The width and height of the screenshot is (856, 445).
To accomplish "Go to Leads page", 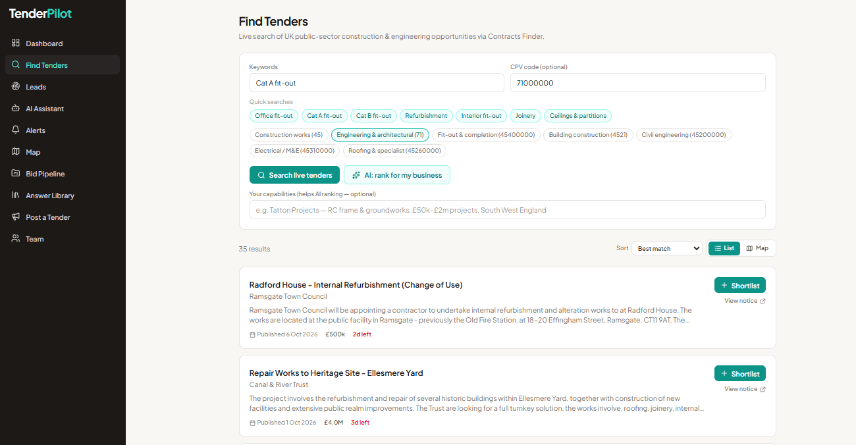I will pos(63,87).
